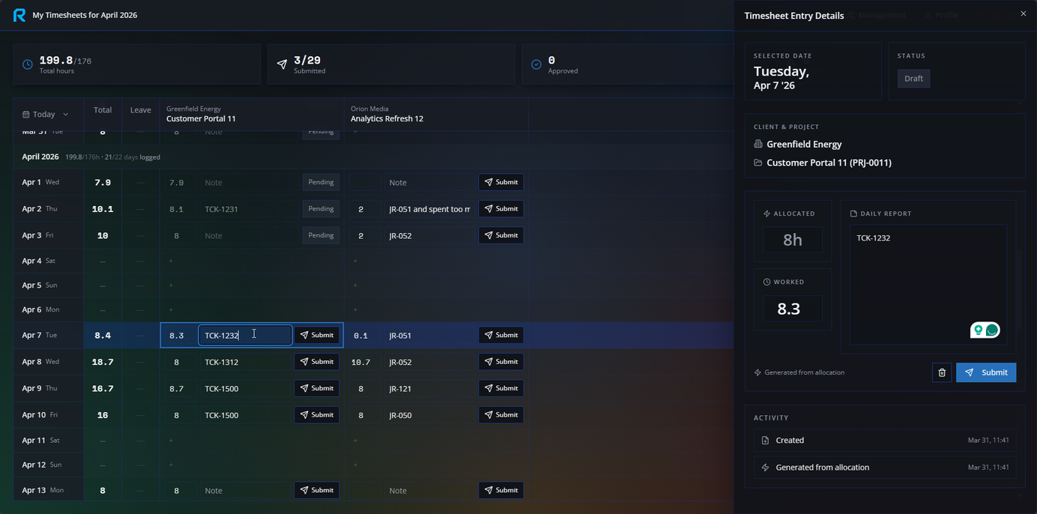The height and width of the screenshot is (514, 1037).
Task: Click the calendar icon in the Today button
Action: point(26,115)
